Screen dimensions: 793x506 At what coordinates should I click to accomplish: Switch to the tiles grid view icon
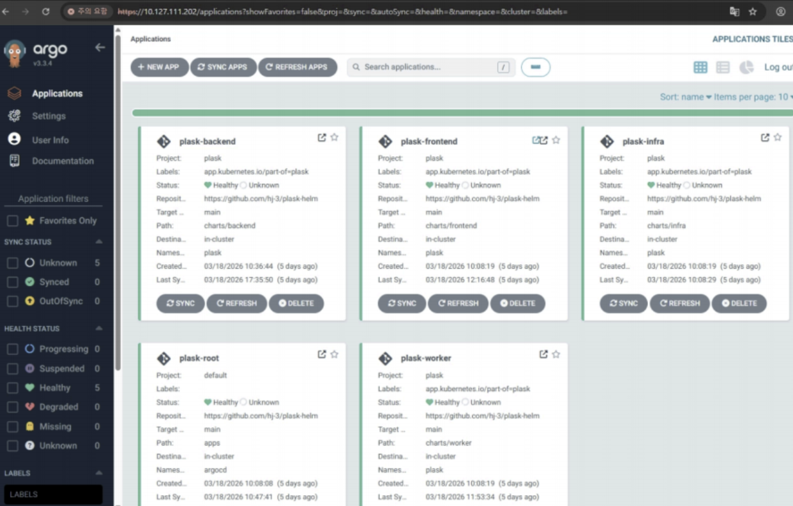click(700, 67)
